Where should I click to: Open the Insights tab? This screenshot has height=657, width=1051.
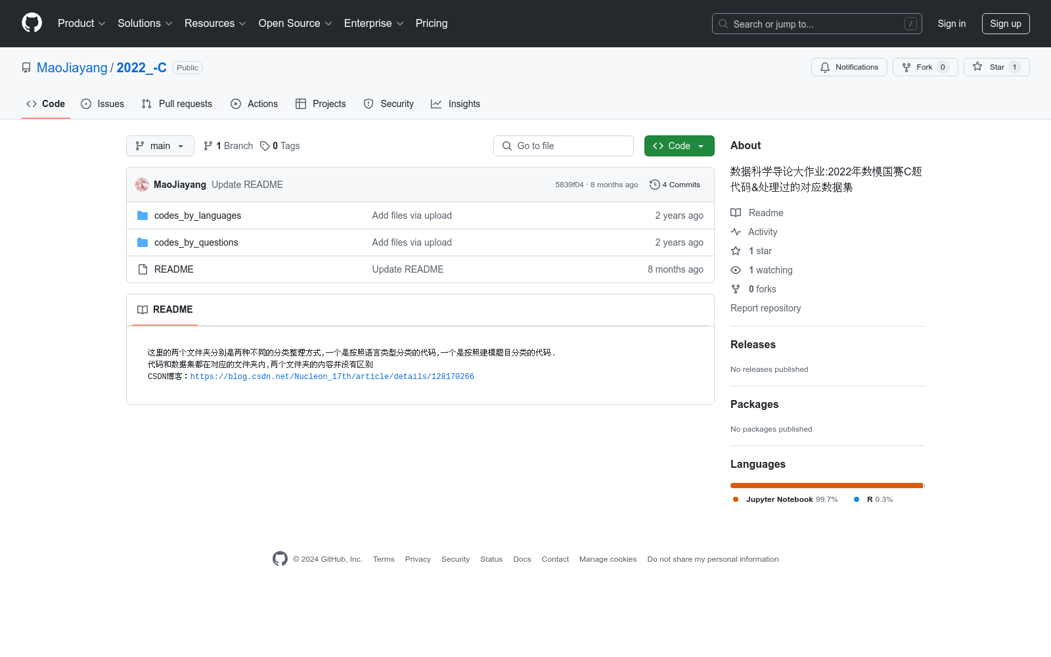click(456, 104)
